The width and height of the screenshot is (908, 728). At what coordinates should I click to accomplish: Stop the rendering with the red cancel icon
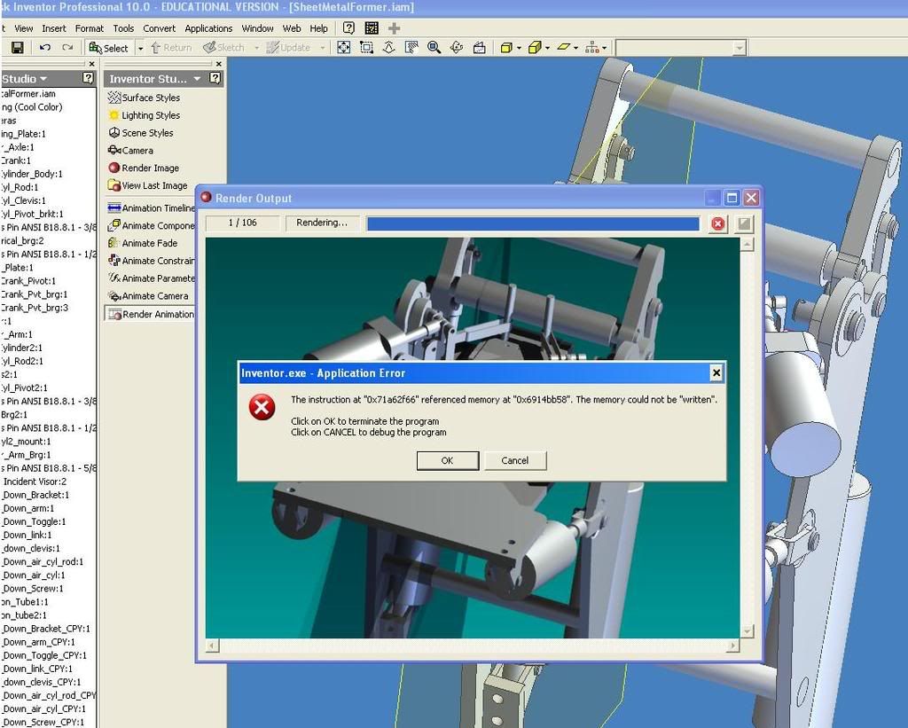coord(718,223)
